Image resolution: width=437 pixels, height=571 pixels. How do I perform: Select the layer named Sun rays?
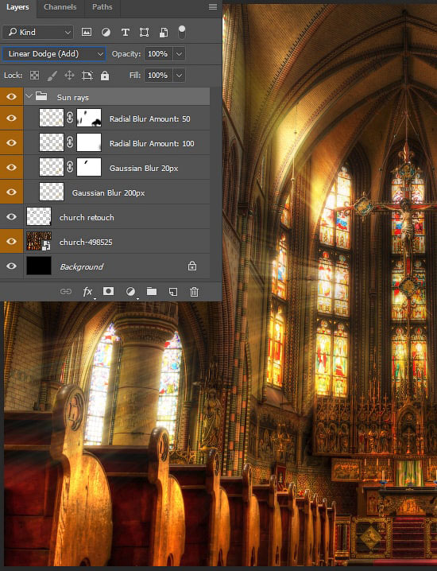pyautogui.click(x=73, y=97)
